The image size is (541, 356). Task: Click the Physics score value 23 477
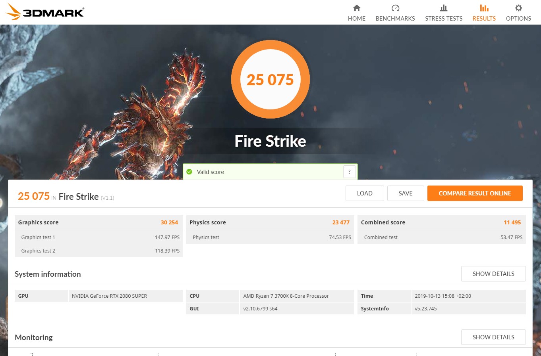(341, 222)
